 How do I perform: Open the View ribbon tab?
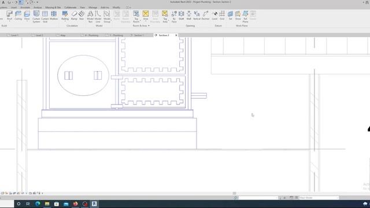pyautogui.click(x=82, y=8)
